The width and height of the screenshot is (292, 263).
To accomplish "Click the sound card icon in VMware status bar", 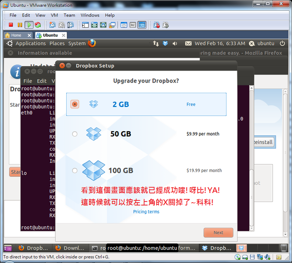I will (267, 257).
